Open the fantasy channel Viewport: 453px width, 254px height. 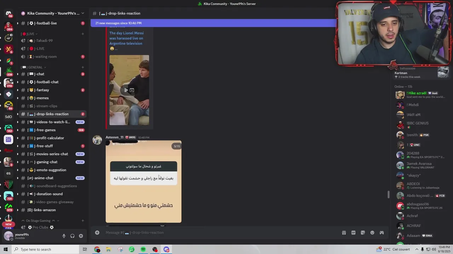coord(52,90)
